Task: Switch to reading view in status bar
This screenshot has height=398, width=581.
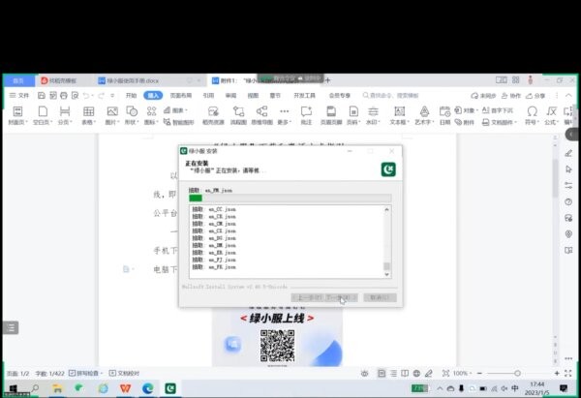Action: pos(405,373)
